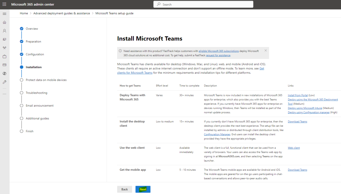Dismiss the FastTrack assistance banner
Viewport: 341px width, 194px height.
265,50
